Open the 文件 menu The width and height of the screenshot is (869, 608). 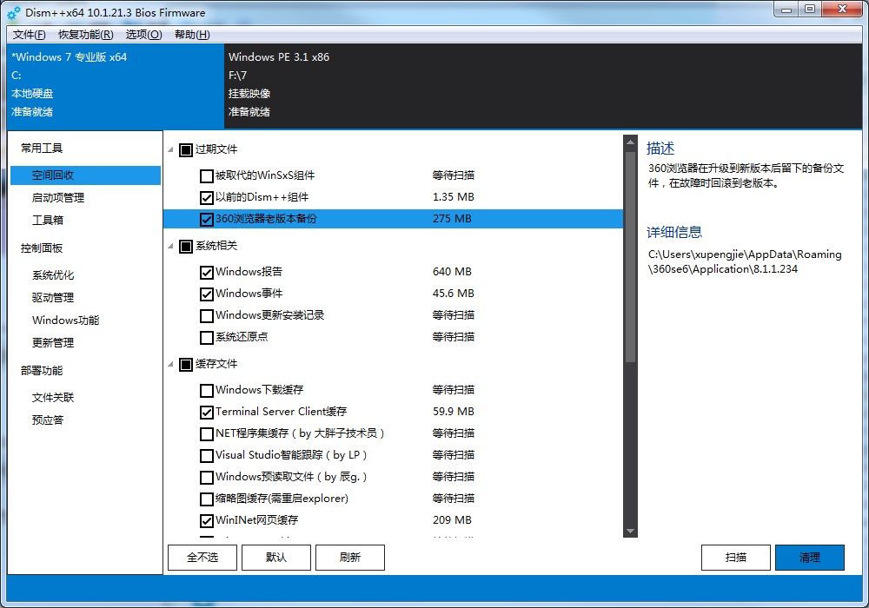[27, 34]
